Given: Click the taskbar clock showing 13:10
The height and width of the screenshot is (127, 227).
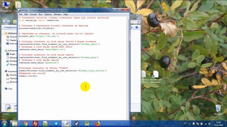Looking at the screenshot, I should 218,124.
